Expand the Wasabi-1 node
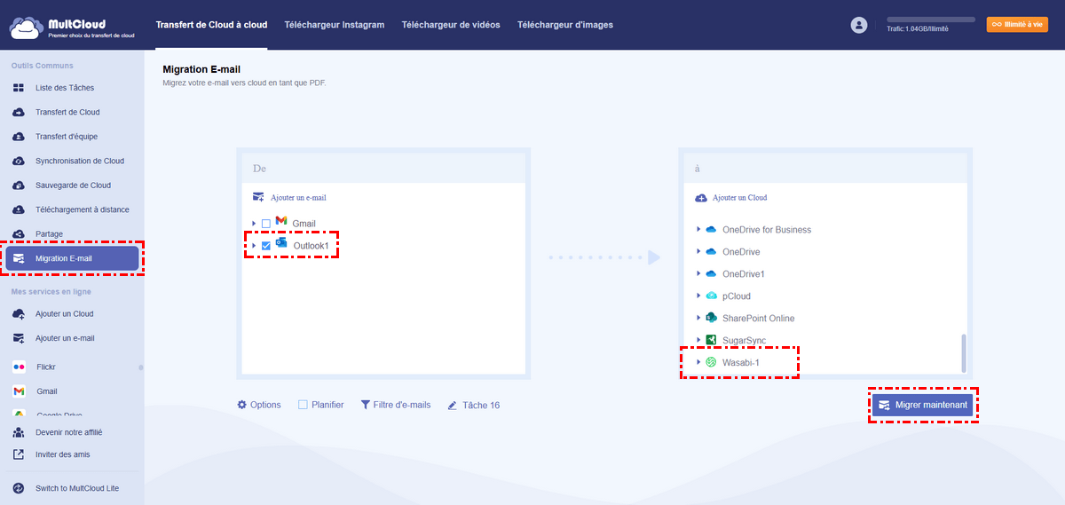The width and height of the screenshot is (1065, 505). point(698,362)
